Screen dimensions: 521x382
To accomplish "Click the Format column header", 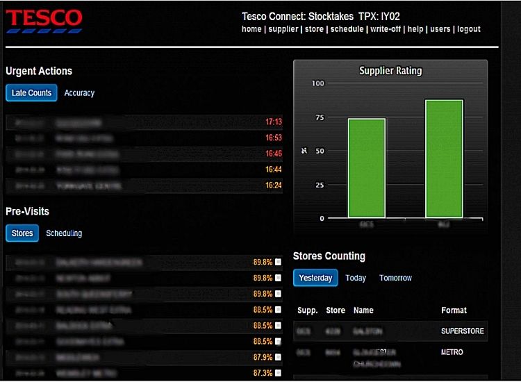I will [x=454, y=310].
